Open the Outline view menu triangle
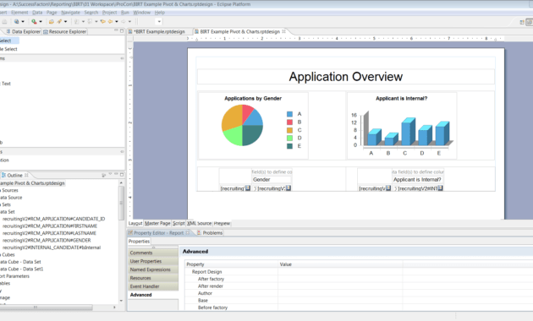 (x=110, y=174)
